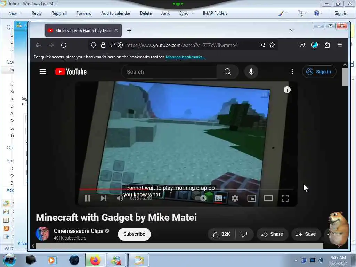This screenshot has height=267, width=356.
Task: Open the Firefox account profile icon
Action: [314, 45]
